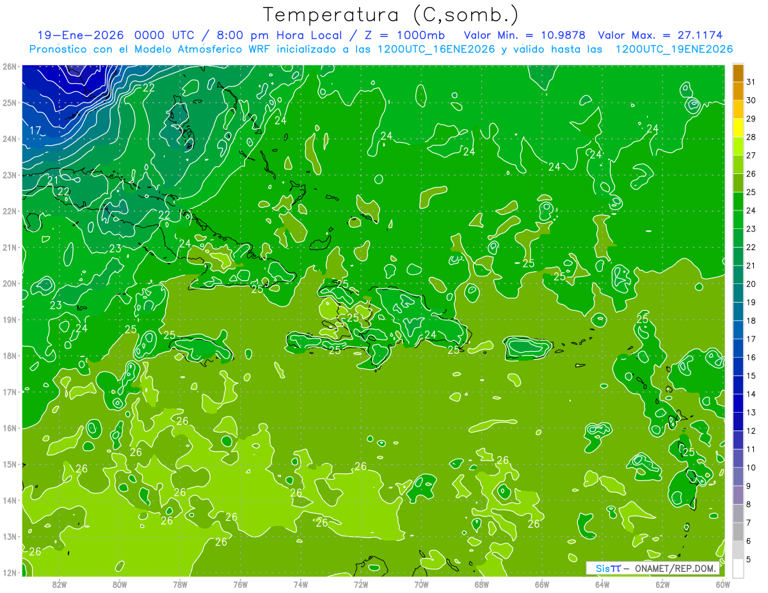Click the '21' contour label on the map
The height and width of the screenshot is (593, 768).
coord(53,181)
